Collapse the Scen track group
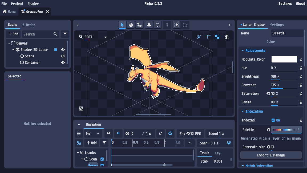 pos(82,159)
